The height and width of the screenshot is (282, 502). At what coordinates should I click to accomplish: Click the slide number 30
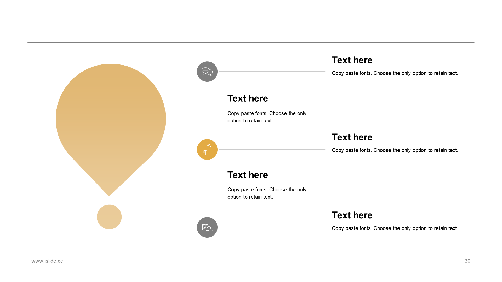(467, 261)
